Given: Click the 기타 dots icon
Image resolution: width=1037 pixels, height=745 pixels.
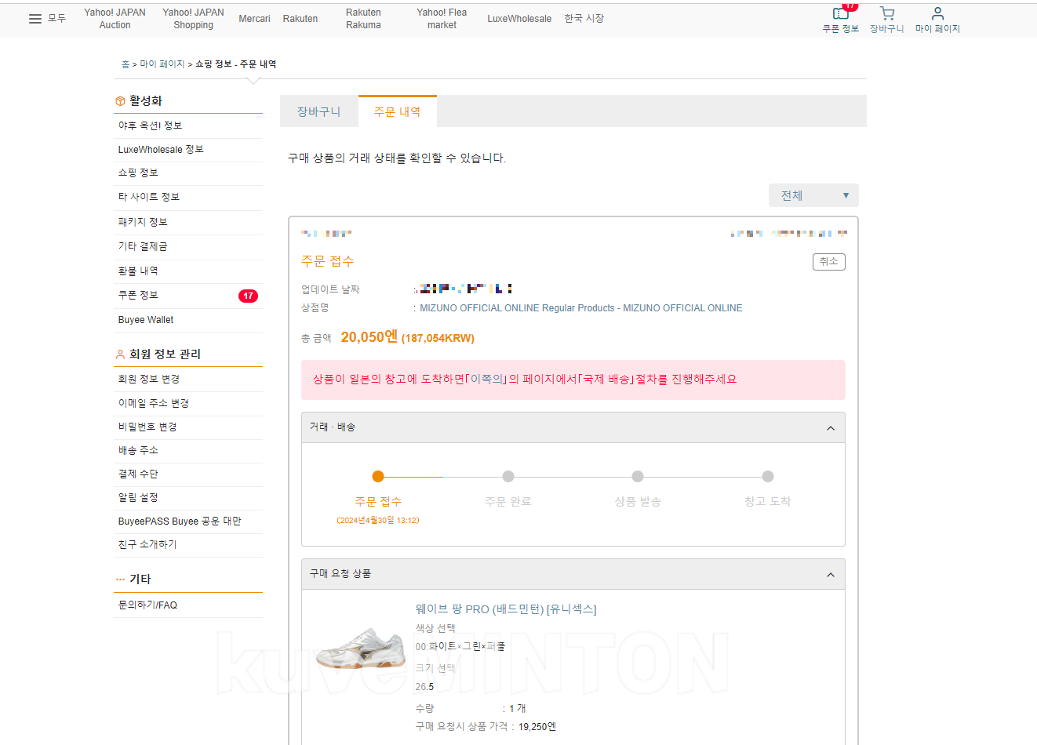Looking at the screenshot, I should coord(120,580).
